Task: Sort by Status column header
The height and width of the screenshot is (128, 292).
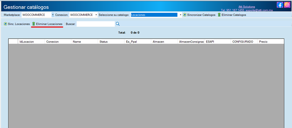Action: click(111, 42)
